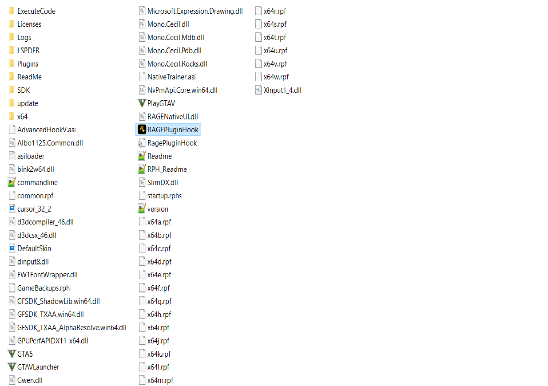The width and height of the screenshot is (548, 386).
Task: Select Microsoft.Expression.Drawing.dll file name
Action: coord(195,11)
